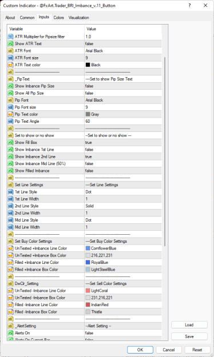Image resolution: width=214 pixels, height=357 pixels.
Task: Open the Visualization tab
Action: pos(78,18)
